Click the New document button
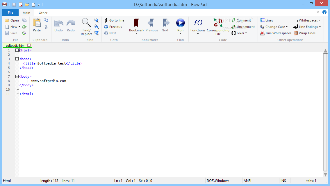The width and height of the screenshot is (330, 186). click(x=11, y=27)
